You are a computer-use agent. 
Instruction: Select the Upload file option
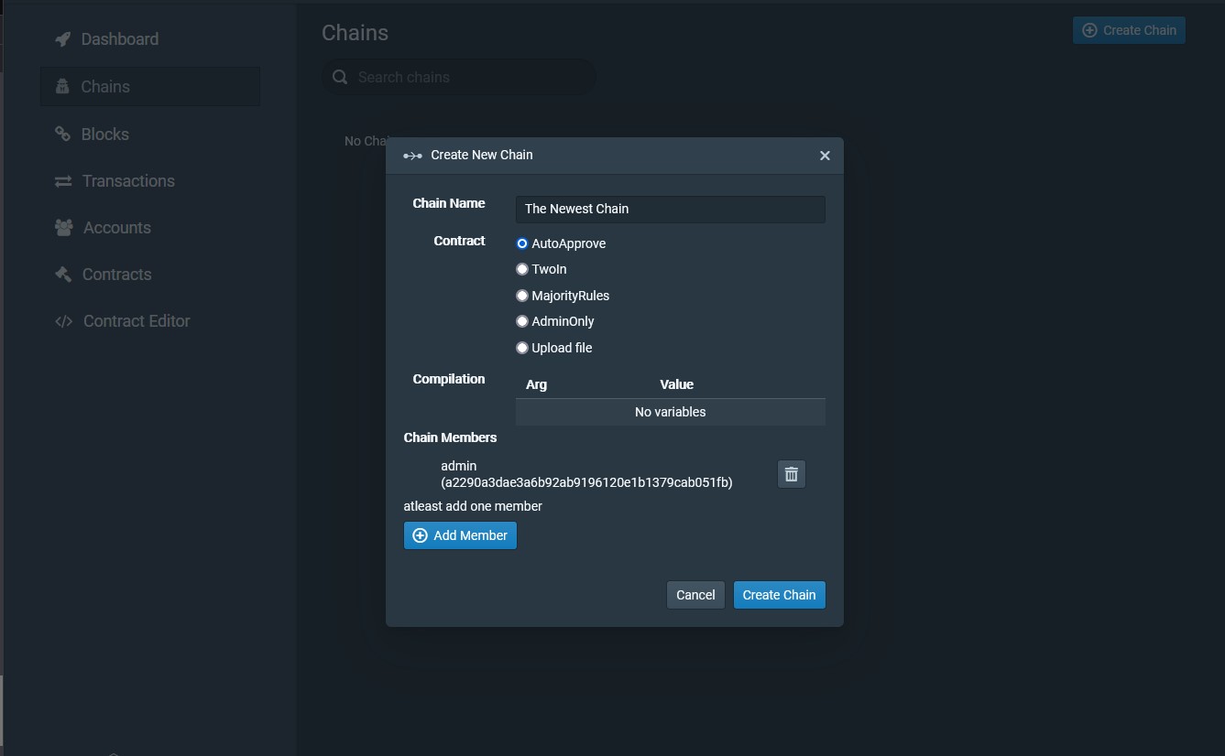[522, 348]
